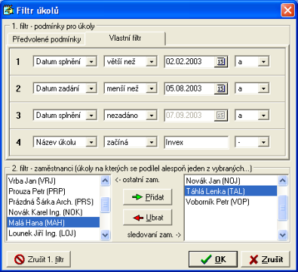Open row 4 conjunction dropdown showing dash
Image resolution: width=298 pixels, height=272 pixels.
pyautogui.click(x=263, y=142)
